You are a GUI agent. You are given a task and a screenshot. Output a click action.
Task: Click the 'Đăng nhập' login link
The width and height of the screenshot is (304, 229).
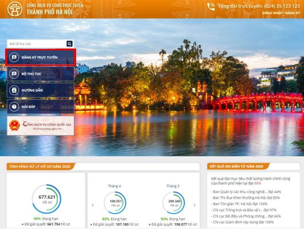[x=272, y=13]
